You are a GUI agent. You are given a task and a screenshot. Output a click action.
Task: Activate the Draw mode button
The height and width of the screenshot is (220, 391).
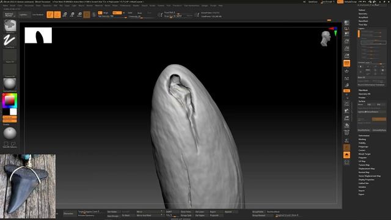pos(57,15)
